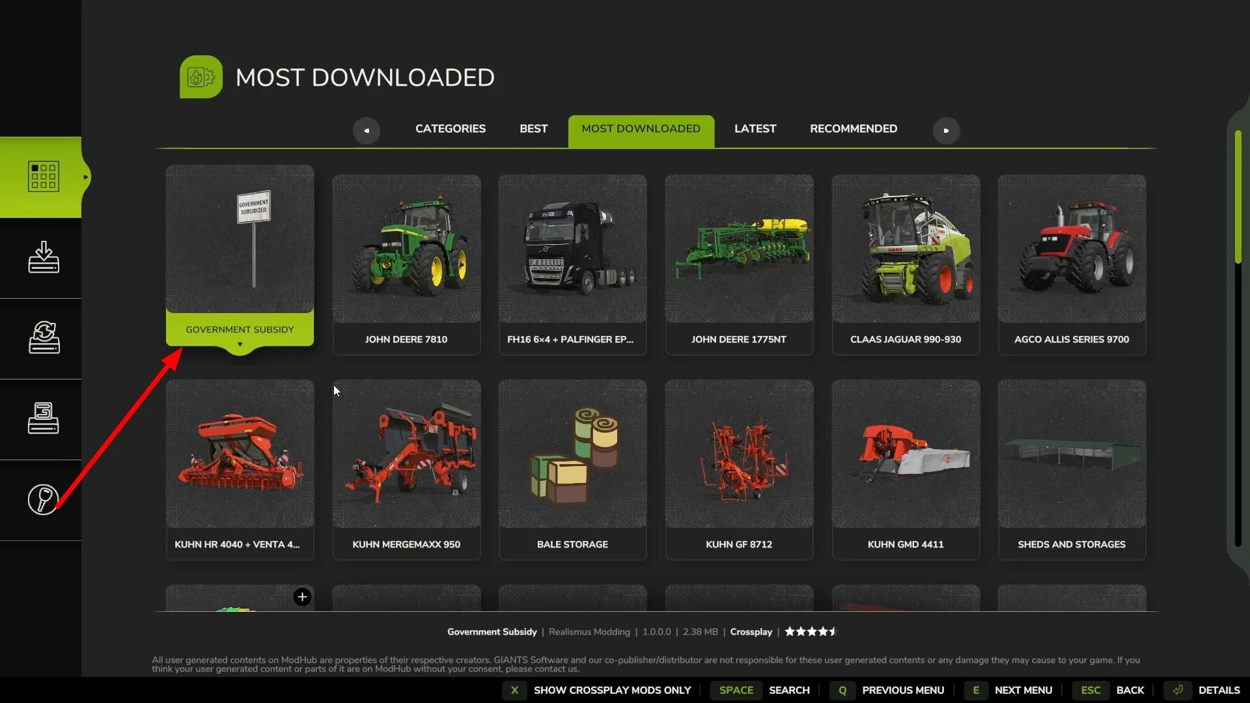Viewport: 1250px width, 703px height.
Task: Select the AGCO Allis Series 9700 card
Action: [1072, 264]
